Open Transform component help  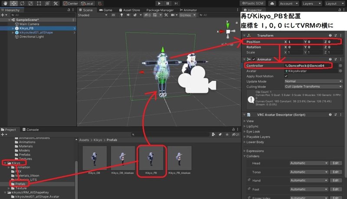point(330,36)
